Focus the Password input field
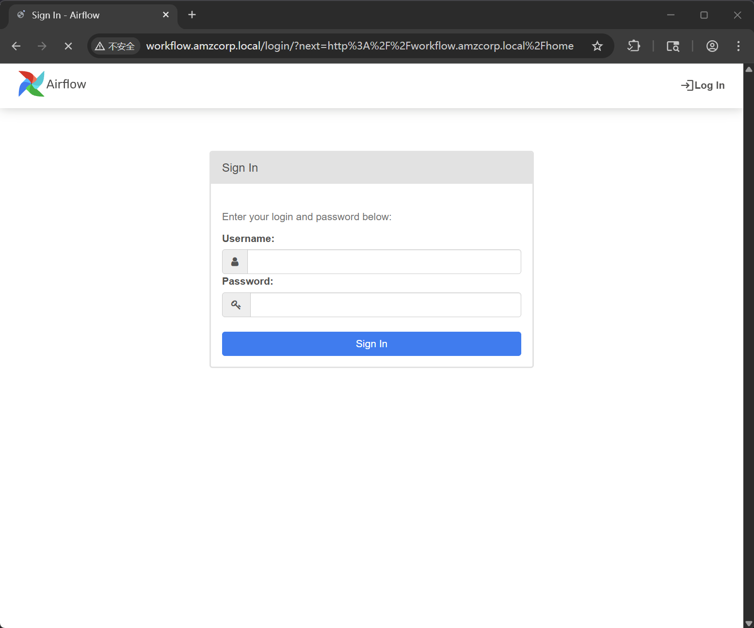The width and height of the screenshot is (754, 628). pyautogui.click(x=385, y=305)
